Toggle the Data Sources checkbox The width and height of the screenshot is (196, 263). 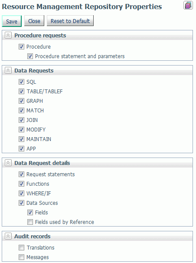21,203
